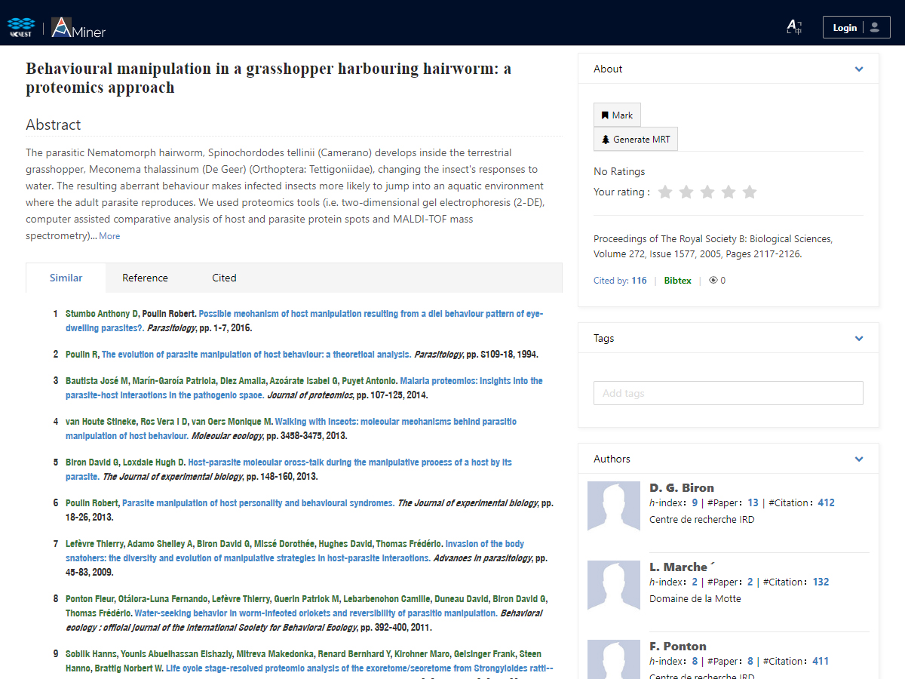Screen dimensions: 905x679
Task: Choose the third rating star
Action: coord(707,192)
